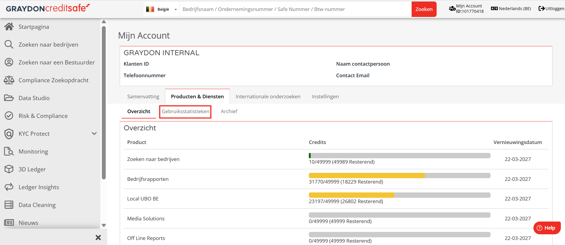Screen dimensions: 565x245
Task: Click the Monitoring document-search icon
Action: coord(9,151)
